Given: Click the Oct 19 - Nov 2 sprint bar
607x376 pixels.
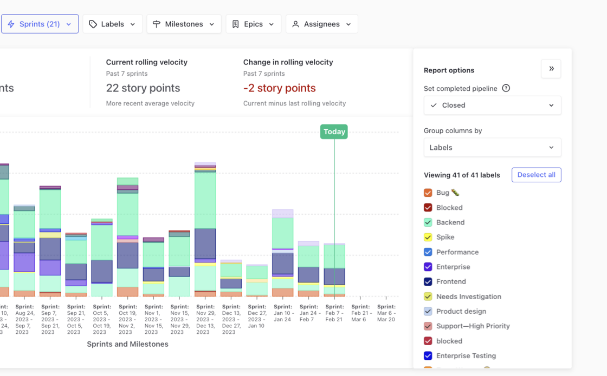Looking at the screenshot, I should 128,237.
